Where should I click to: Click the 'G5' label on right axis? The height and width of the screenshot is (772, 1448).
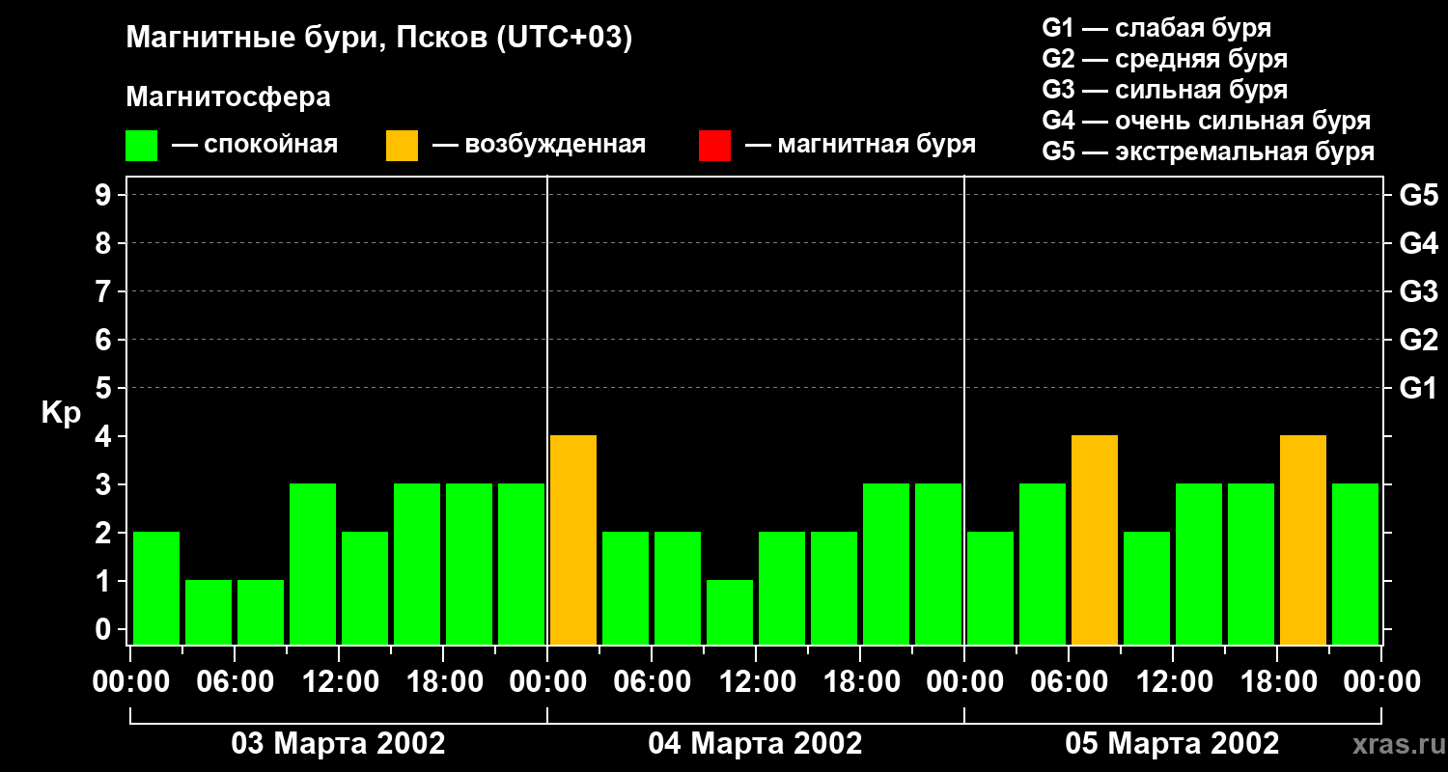click(x=1418, y=195)
